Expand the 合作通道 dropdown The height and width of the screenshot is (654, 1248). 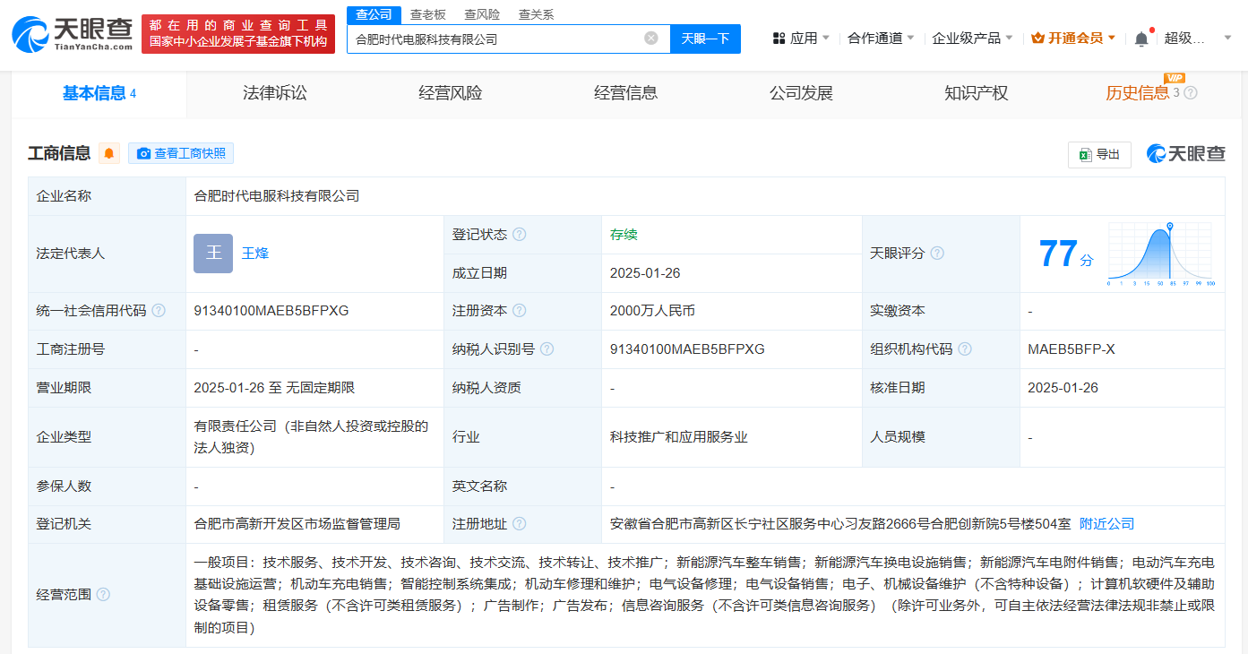click(881, 39)
